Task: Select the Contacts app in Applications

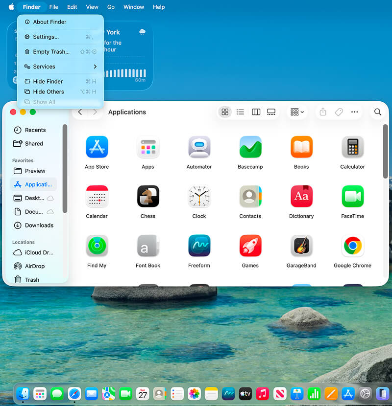Action: click(250, 196)
